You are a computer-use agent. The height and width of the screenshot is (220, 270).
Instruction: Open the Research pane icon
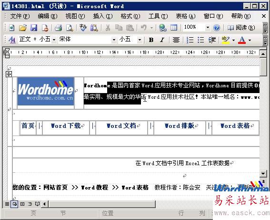click(94, 28)
